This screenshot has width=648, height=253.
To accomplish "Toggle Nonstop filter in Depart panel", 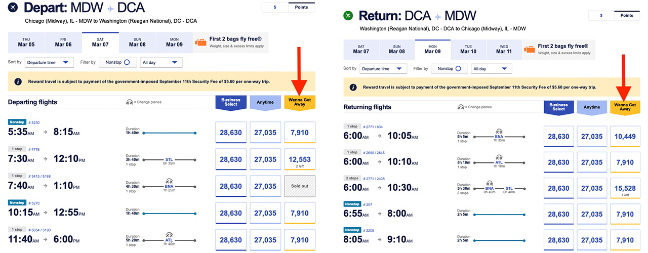I will click(117, 62).
